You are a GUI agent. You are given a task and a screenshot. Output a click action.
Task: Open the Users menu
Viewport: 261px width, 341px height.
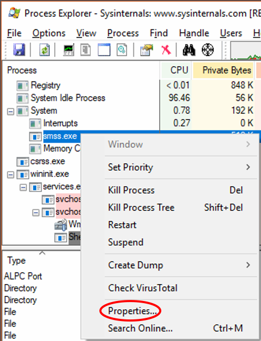point(231,33)
